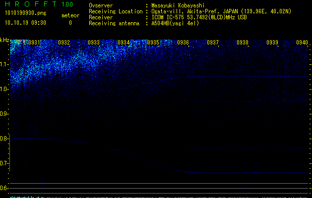Click the 0933 time marker
Image resolution: width=312 pixels, height=198 pixels.
tap(94, 43)
